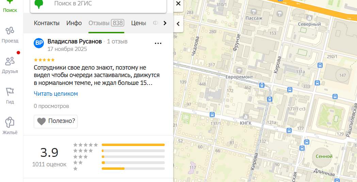This screenshot has height=182, width=357.
Task: Click building number 292/1 on map
Action: point(332,57)
